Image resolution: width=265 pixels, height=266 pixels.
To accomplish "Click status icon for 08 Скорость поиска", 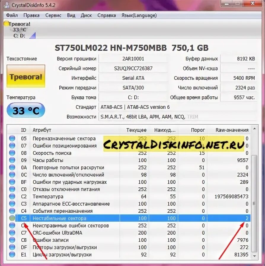I will (12, 153).
